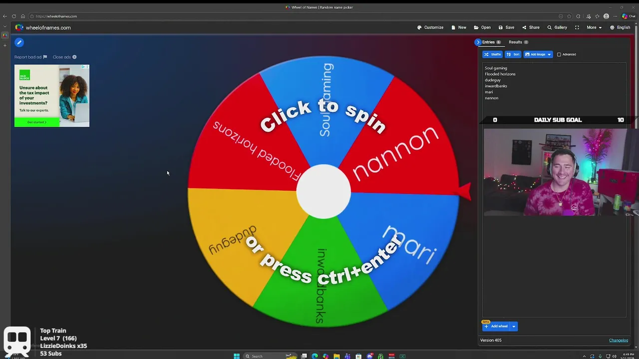Open browser extensions icon
Screen dimensions: 639x359
(578, 16)
